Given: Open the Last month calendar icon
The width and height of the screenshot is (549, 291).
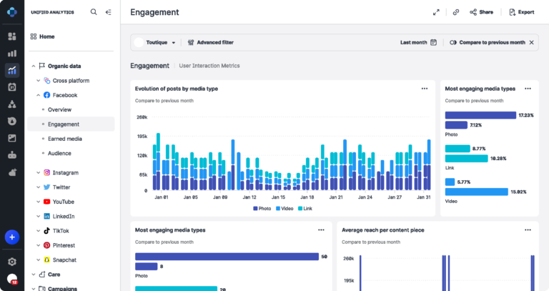Looking at the screenshot, I should tap(433, 42).
